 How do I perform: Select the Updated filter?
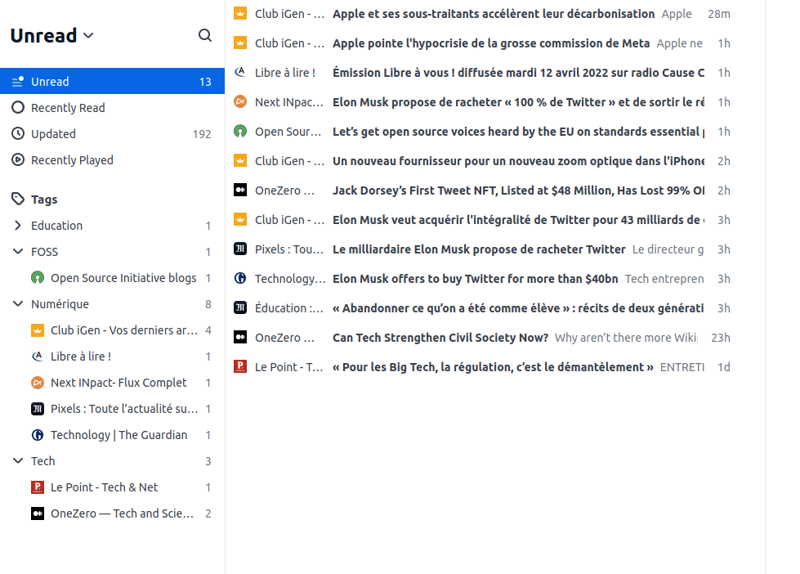[x=112, y=134]
